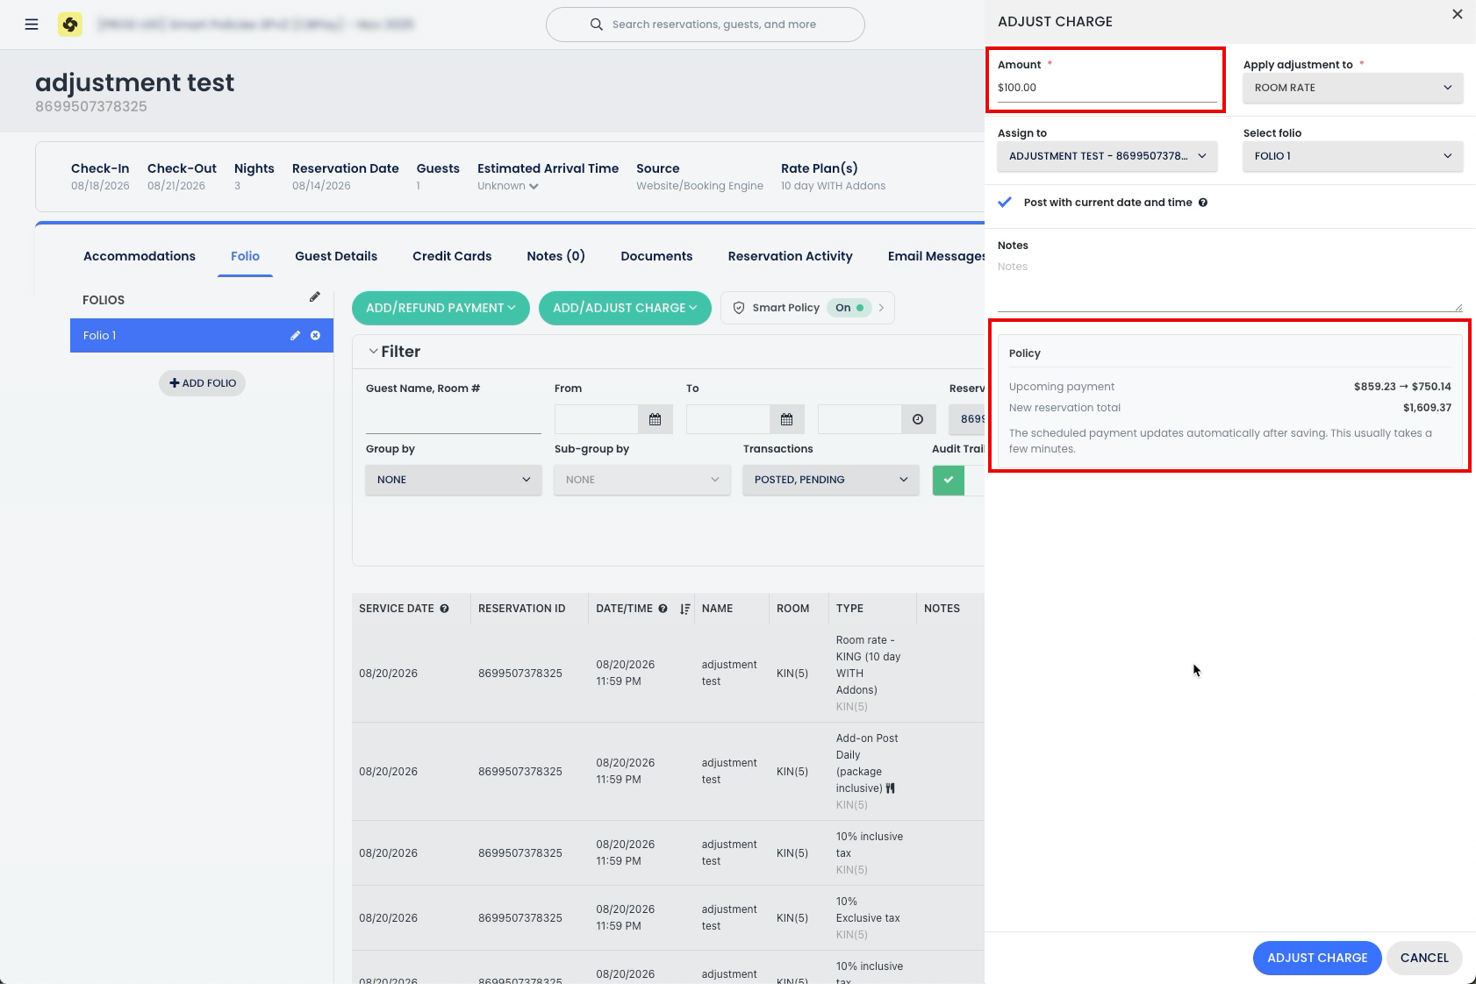
Task: Click the clock time picker icon
Action: tap(918, 419)
